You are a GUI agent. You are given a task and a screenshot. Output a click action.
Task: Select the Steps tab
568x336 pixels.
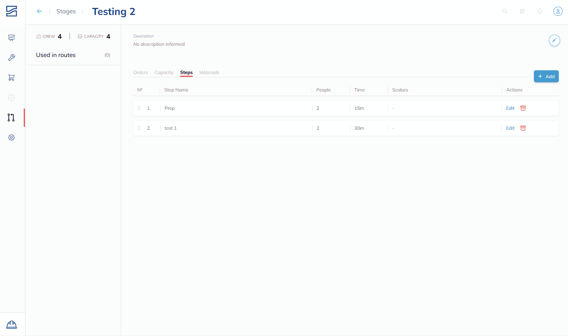pos(186,73)
